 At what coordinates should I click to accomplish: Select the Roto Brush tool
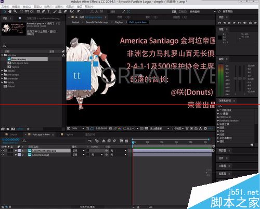(x=72, y=11)
